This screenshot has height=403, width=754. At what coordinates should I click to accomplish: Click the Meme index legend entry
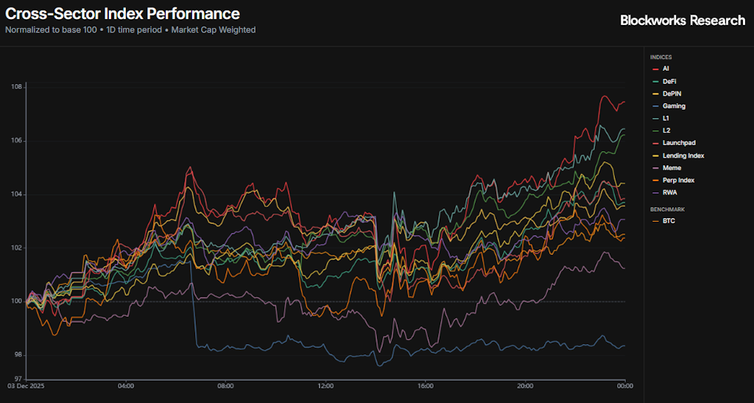click(671, 168)
